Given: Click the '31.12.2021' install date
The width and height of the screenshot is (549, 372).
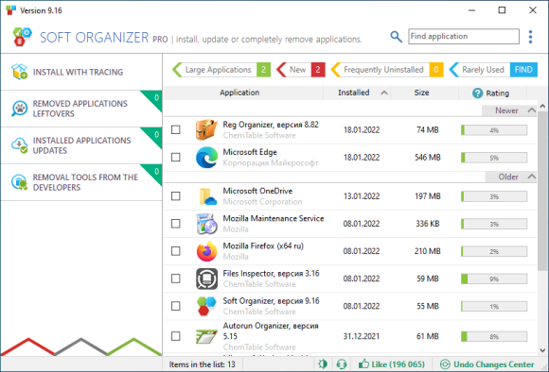Looking at the screenshot, I should pos(362,336).
